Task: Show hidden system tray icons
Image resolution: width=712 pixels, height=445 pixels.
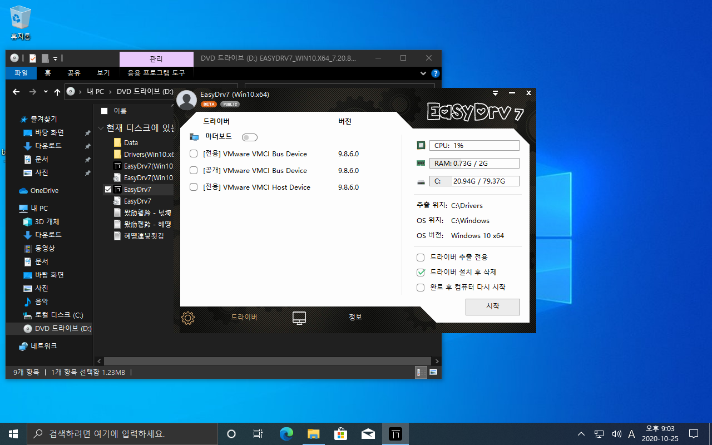Action: (581, 434)
